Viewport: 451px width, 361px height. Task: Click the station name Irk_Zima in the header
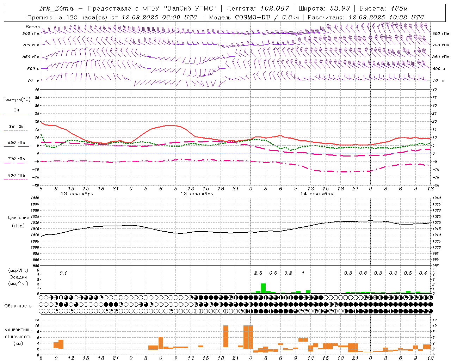(57, 8)
